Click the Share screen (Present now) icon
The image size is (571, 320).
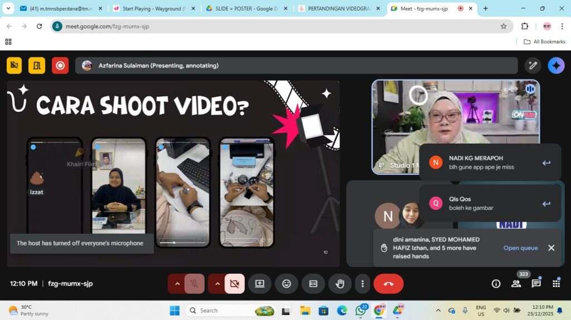coord(260,284)
